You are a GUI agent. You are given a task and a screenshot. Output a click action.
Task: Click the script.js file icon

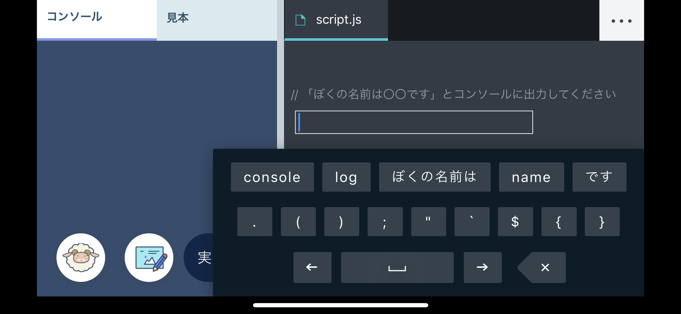click(300, 20)
